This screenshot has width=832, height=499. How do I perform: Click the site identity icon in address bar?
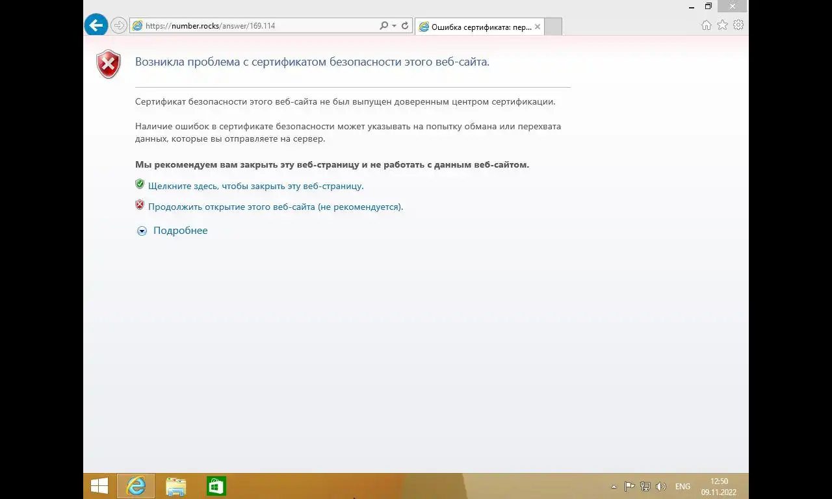(x=137, y=26)
